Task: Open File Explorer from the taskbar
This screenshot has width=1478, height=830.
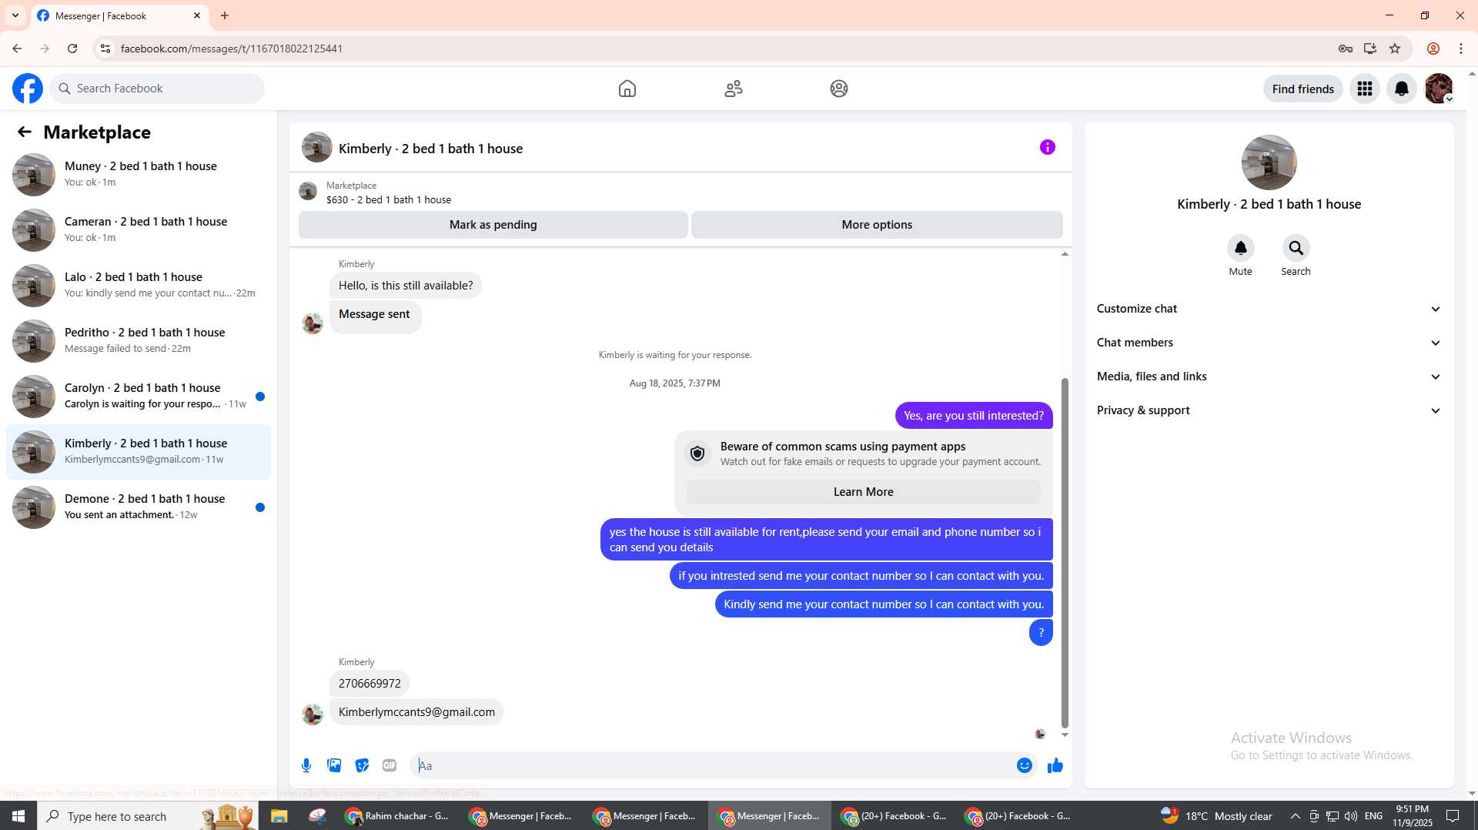Action: tap(279, 816)
